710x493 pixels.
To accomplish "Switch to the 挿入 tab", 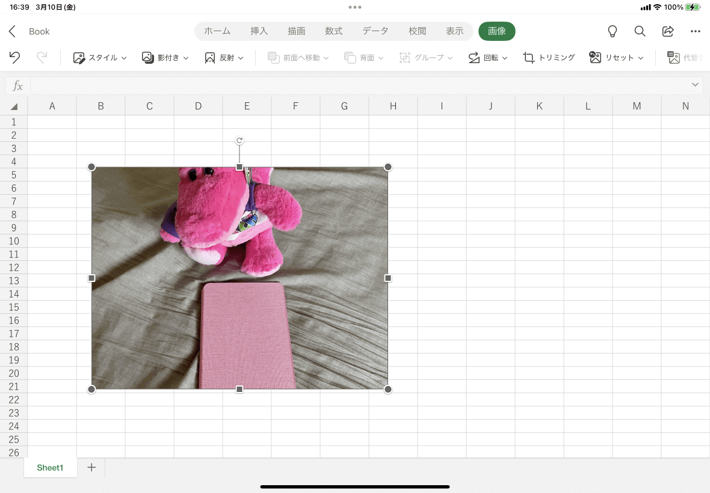I will pyautogui.click(x=259, y=31).
